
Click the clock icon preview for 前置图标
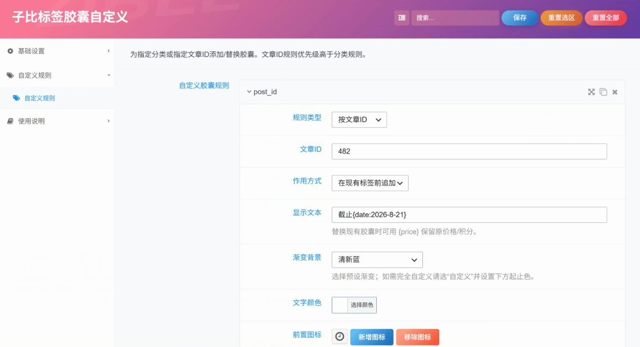coord(339,337)
